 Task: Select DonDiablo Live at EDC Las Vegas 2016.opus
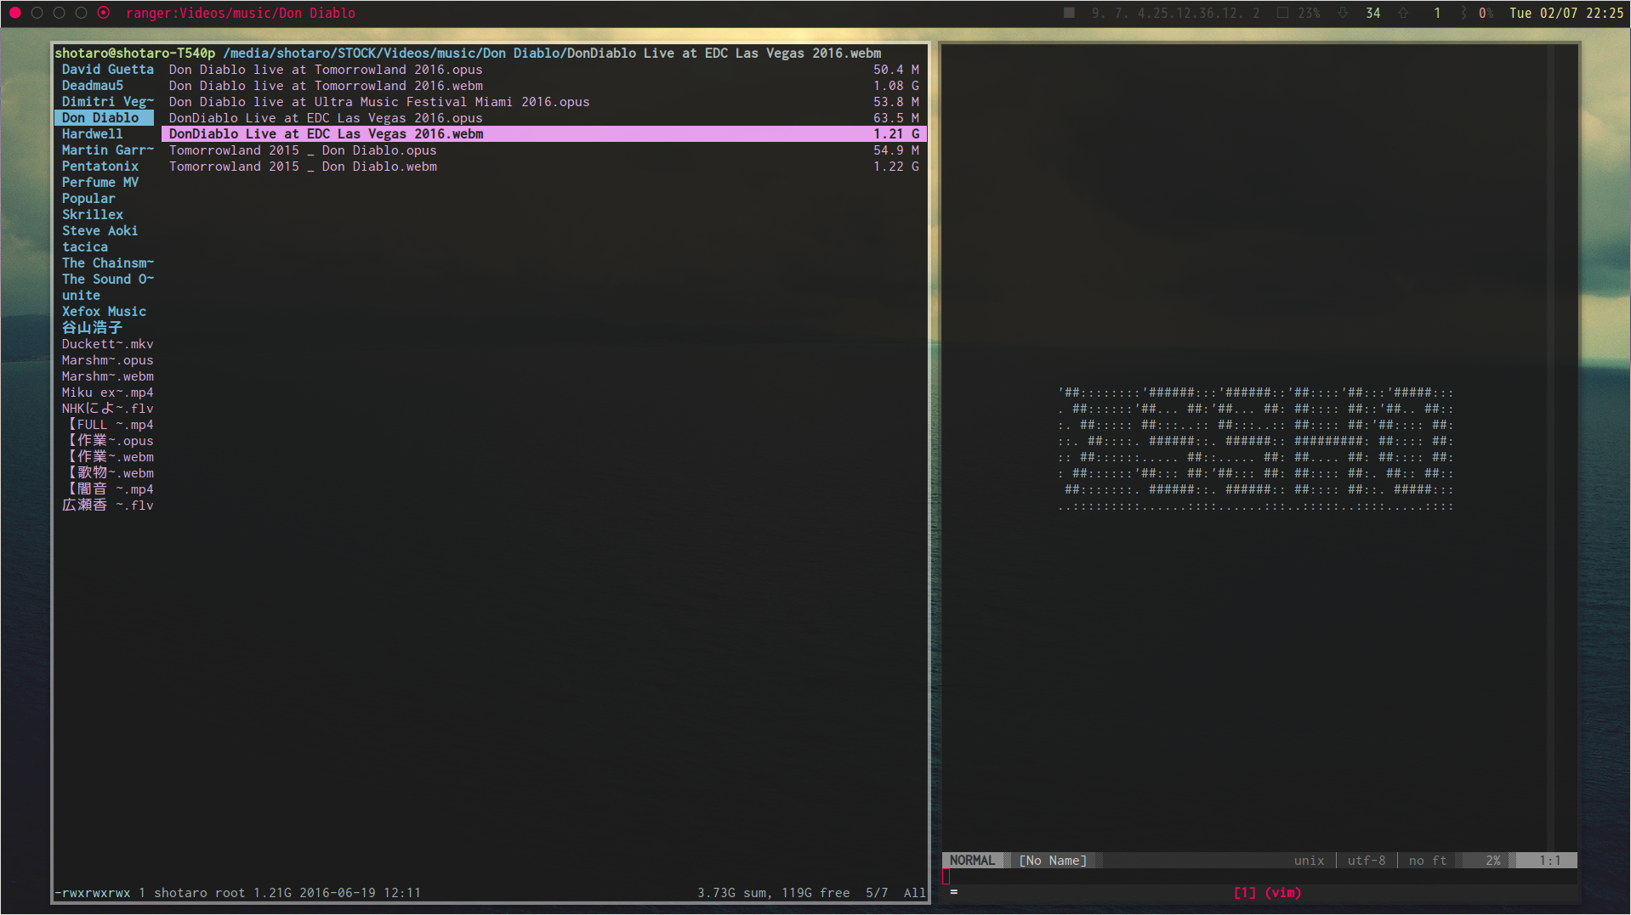[325, 118]
